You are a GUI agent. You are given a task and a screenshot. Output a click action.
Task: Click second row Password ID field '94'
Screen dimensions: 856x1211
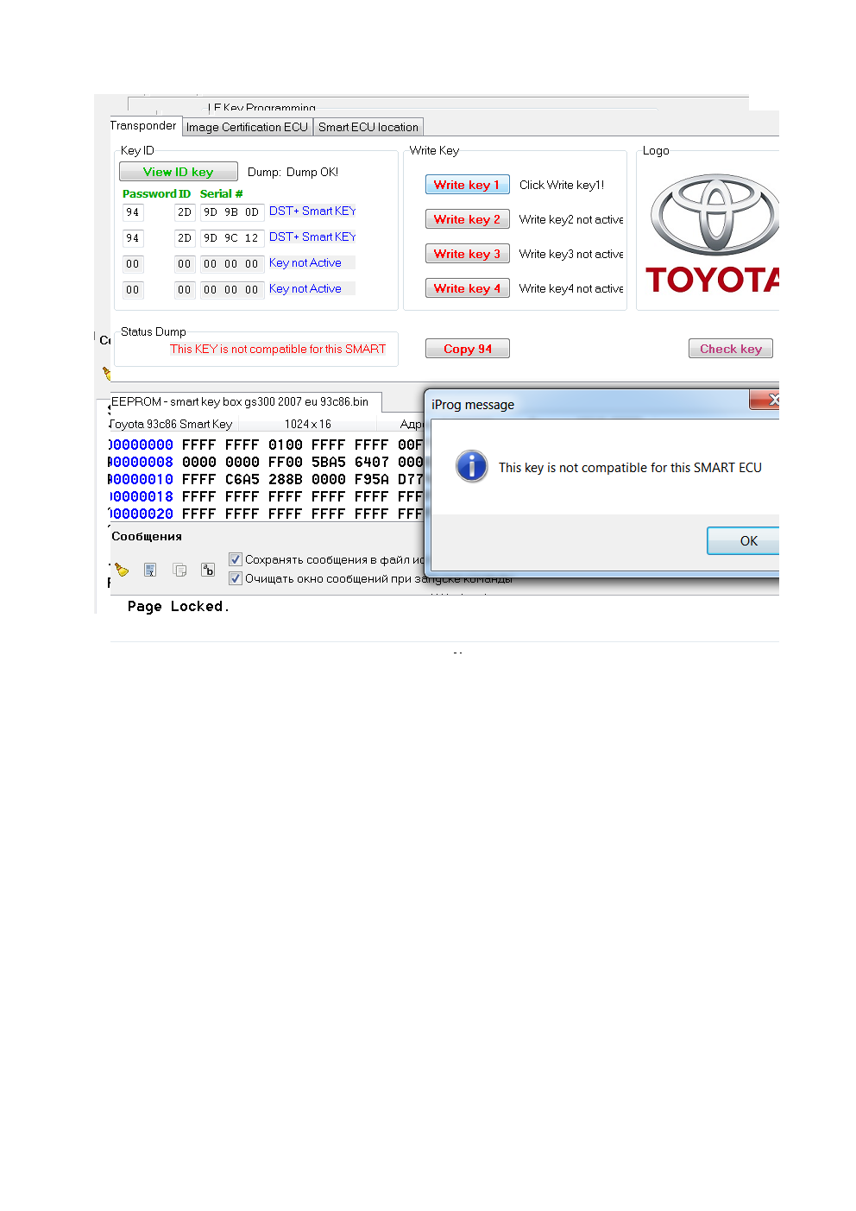(133, 238)
